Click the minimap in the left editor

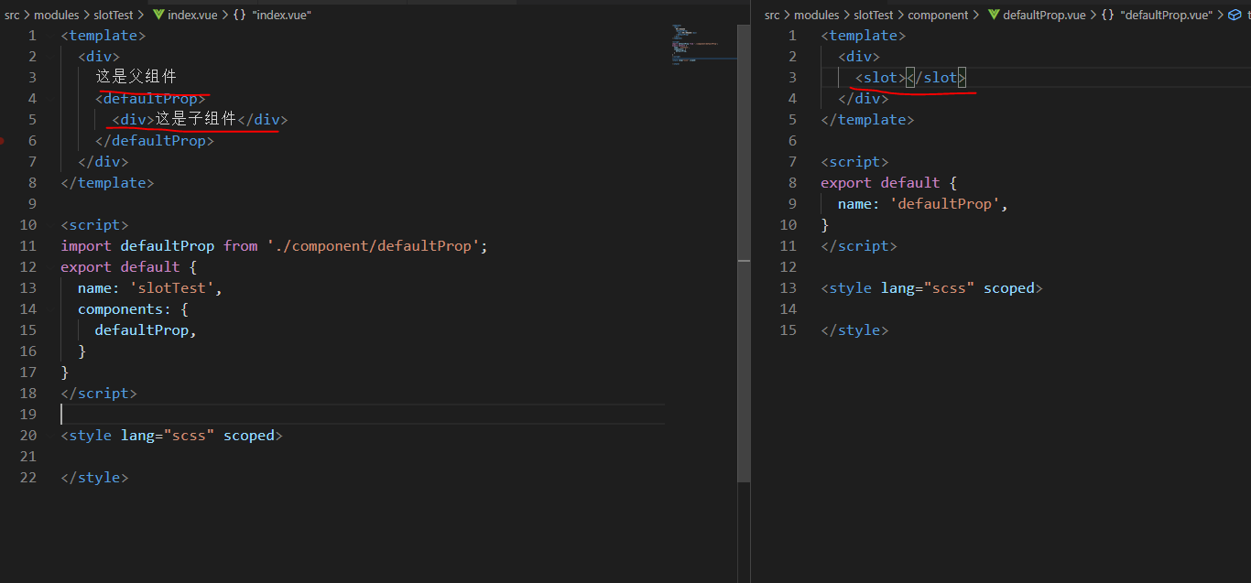pos(704,44)
